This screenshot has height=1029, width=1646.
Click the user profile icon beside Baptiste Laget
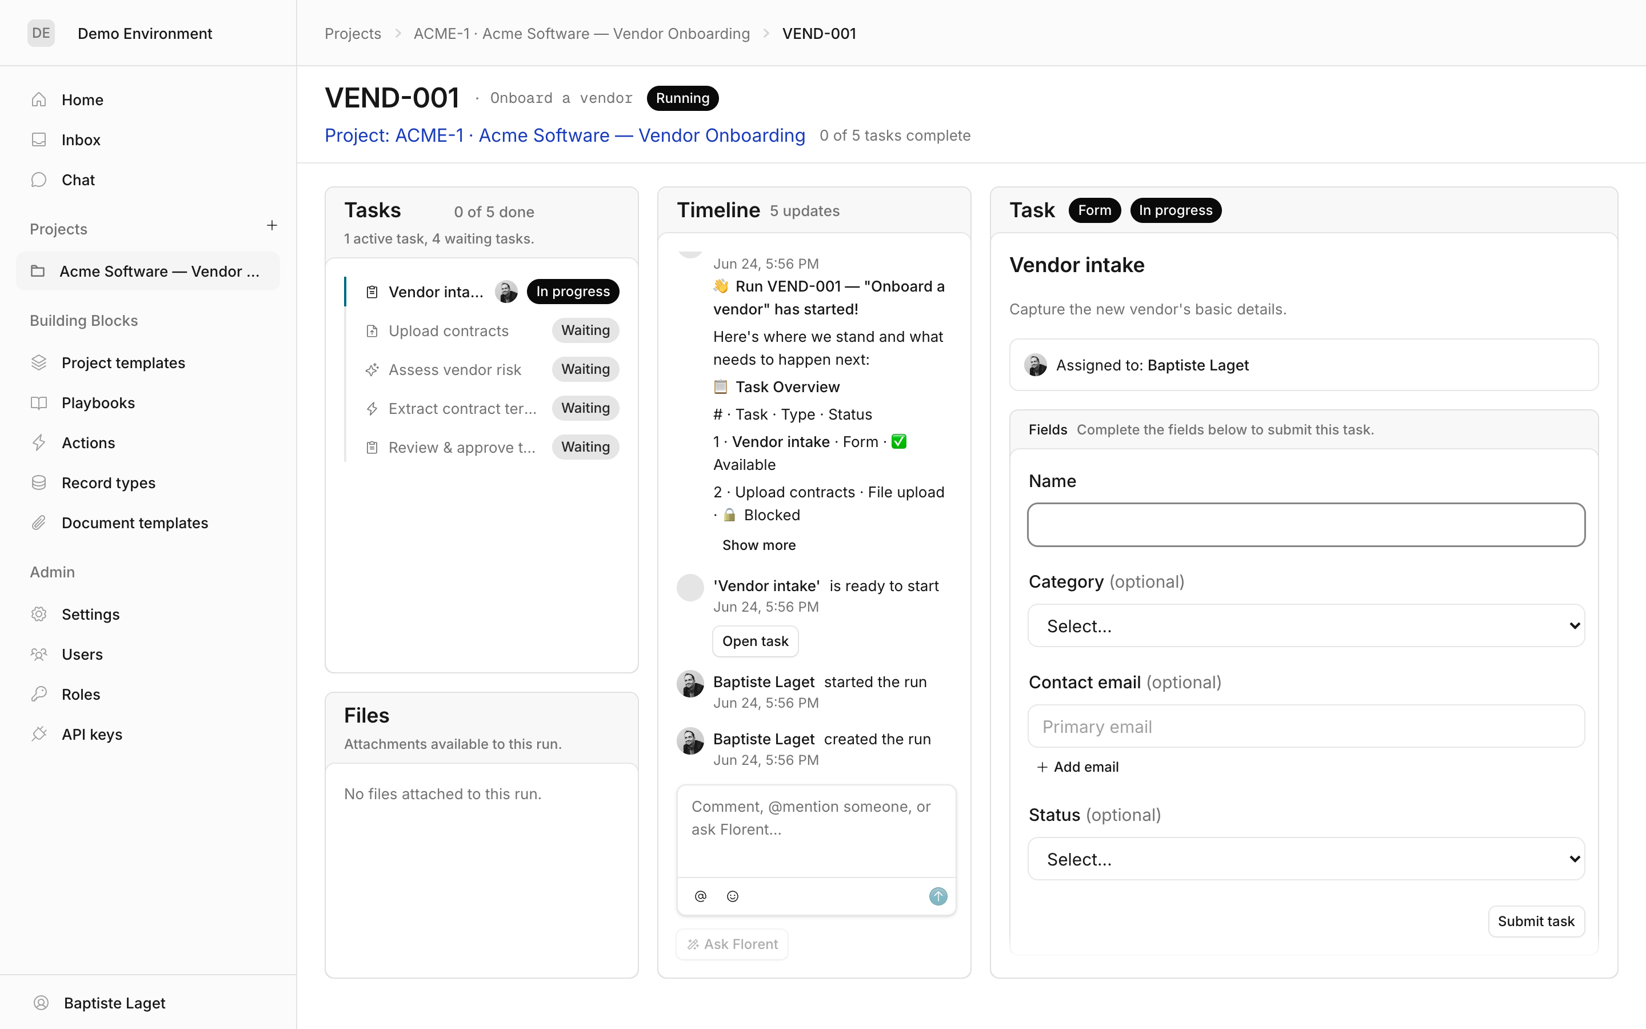click(42, 1003)
